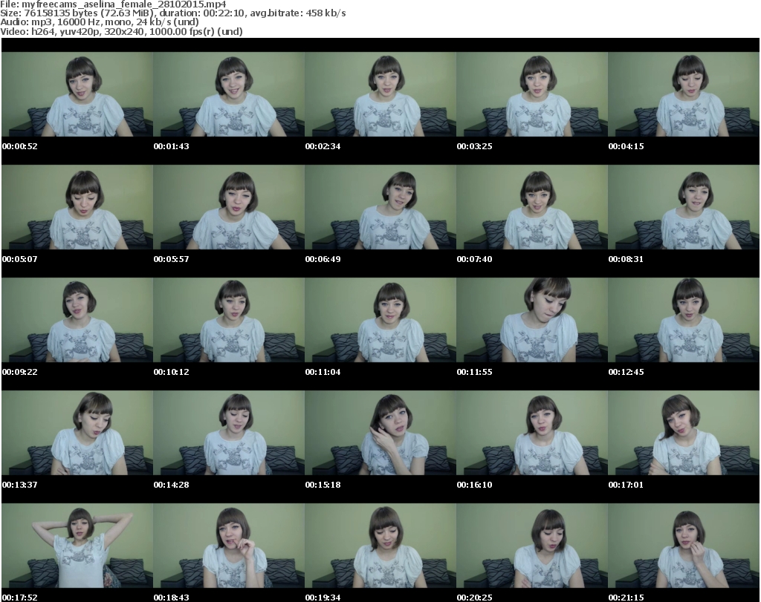Click the timestamp label 00:06:49
The width and height of the screenshot is (761, 602).
coord(323,259)
